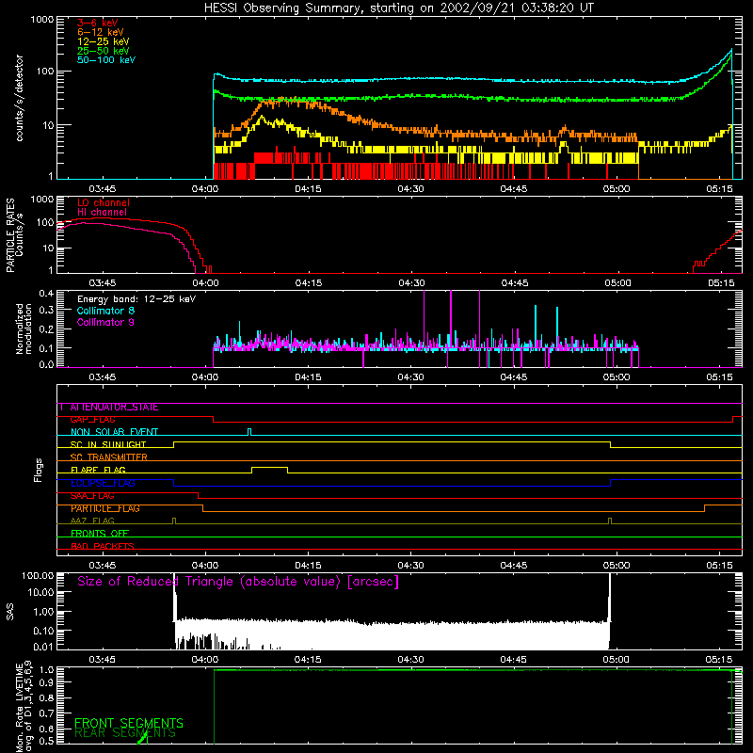This screenshot has width=753, height=753.
Task: Click the REAR SEGMENTS legend label
Action: [x=125, y=733]
